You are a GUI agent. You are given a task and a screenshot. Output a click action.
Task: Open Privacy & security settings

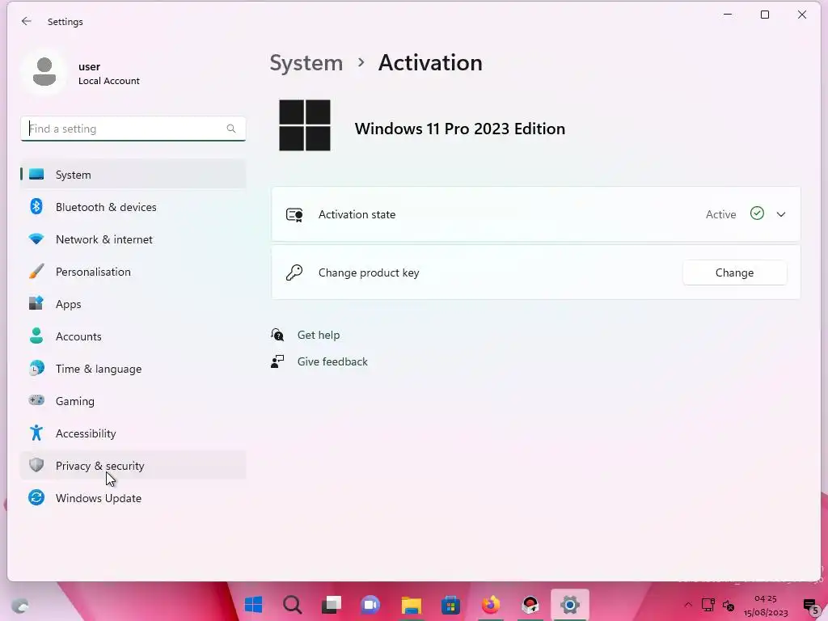click(133, 466)
